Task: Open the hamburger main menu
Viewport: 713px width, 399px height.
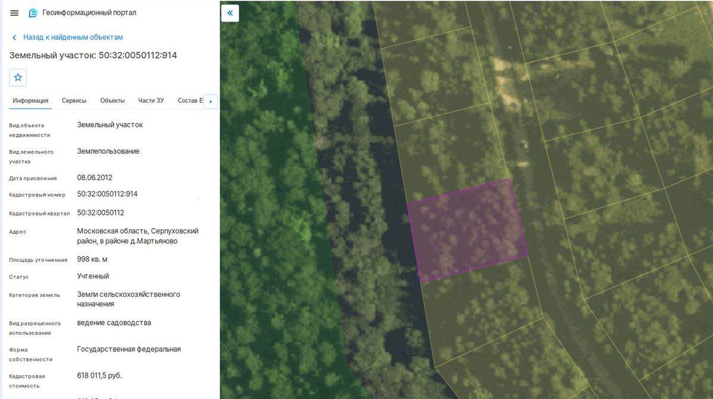Action: click(x=14, y=13)
